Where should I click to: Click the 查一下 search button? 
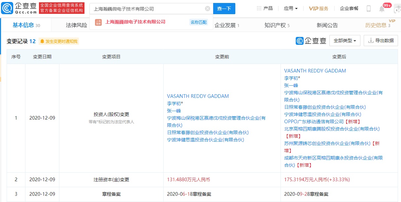(224, 9)
